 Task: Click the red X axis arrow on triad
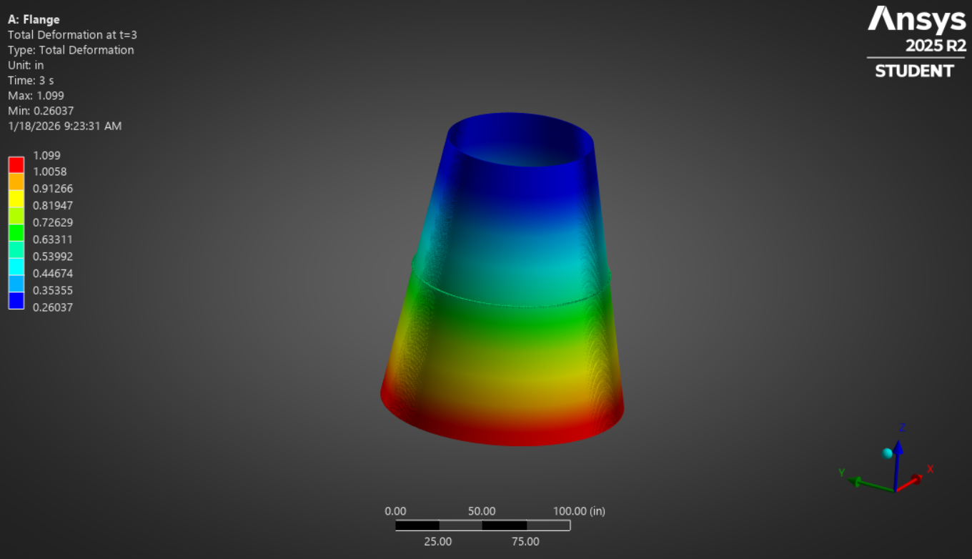coord(913,480)
